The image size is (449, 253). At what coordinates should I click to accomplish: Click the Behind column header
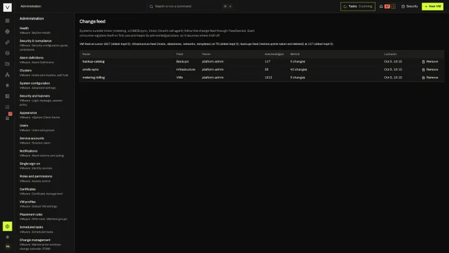click(294, 54)
